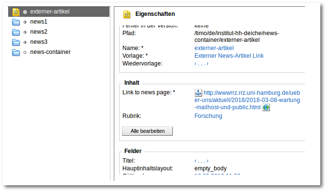
Task: Click status circle next to news3
Action: (x=25, y=42)
